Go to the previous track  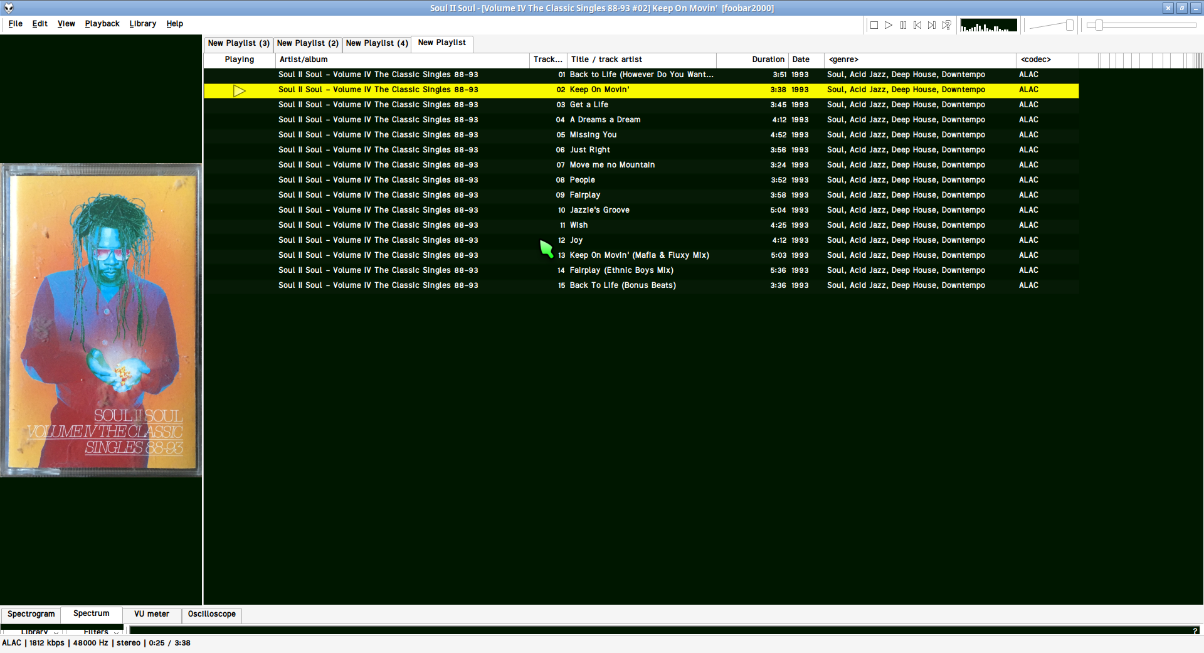917,25
